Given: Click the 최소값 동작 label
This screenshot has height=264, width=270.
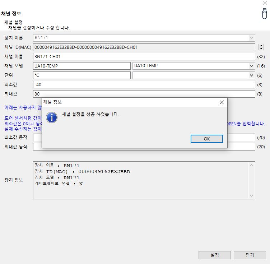Looking at the screenshot, I should click(x=16, y=137).
